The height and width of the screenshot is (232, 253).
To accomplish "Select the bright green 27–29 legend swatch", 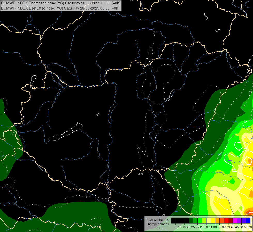I will click(x=200, y=220).
